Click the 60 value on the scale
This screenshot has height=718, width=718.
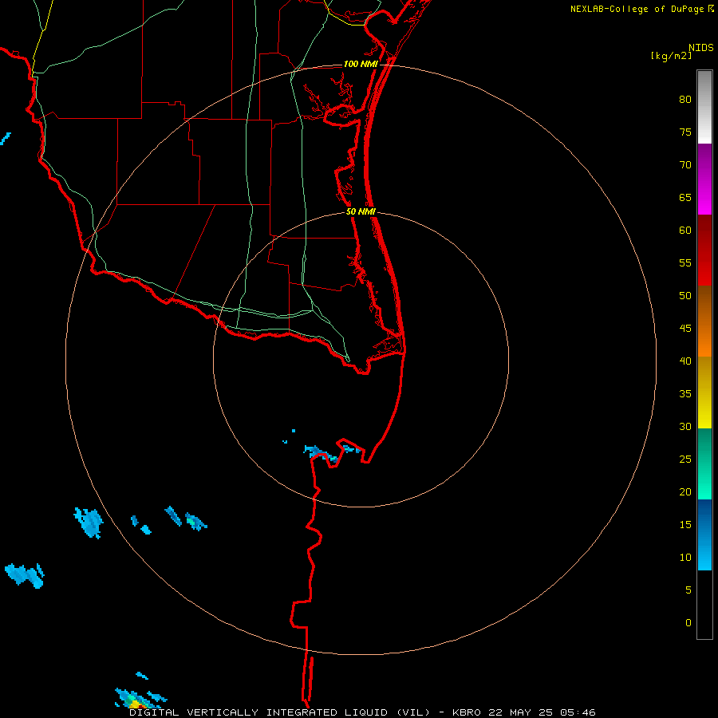pyautogui.click(x=685, y=231)
